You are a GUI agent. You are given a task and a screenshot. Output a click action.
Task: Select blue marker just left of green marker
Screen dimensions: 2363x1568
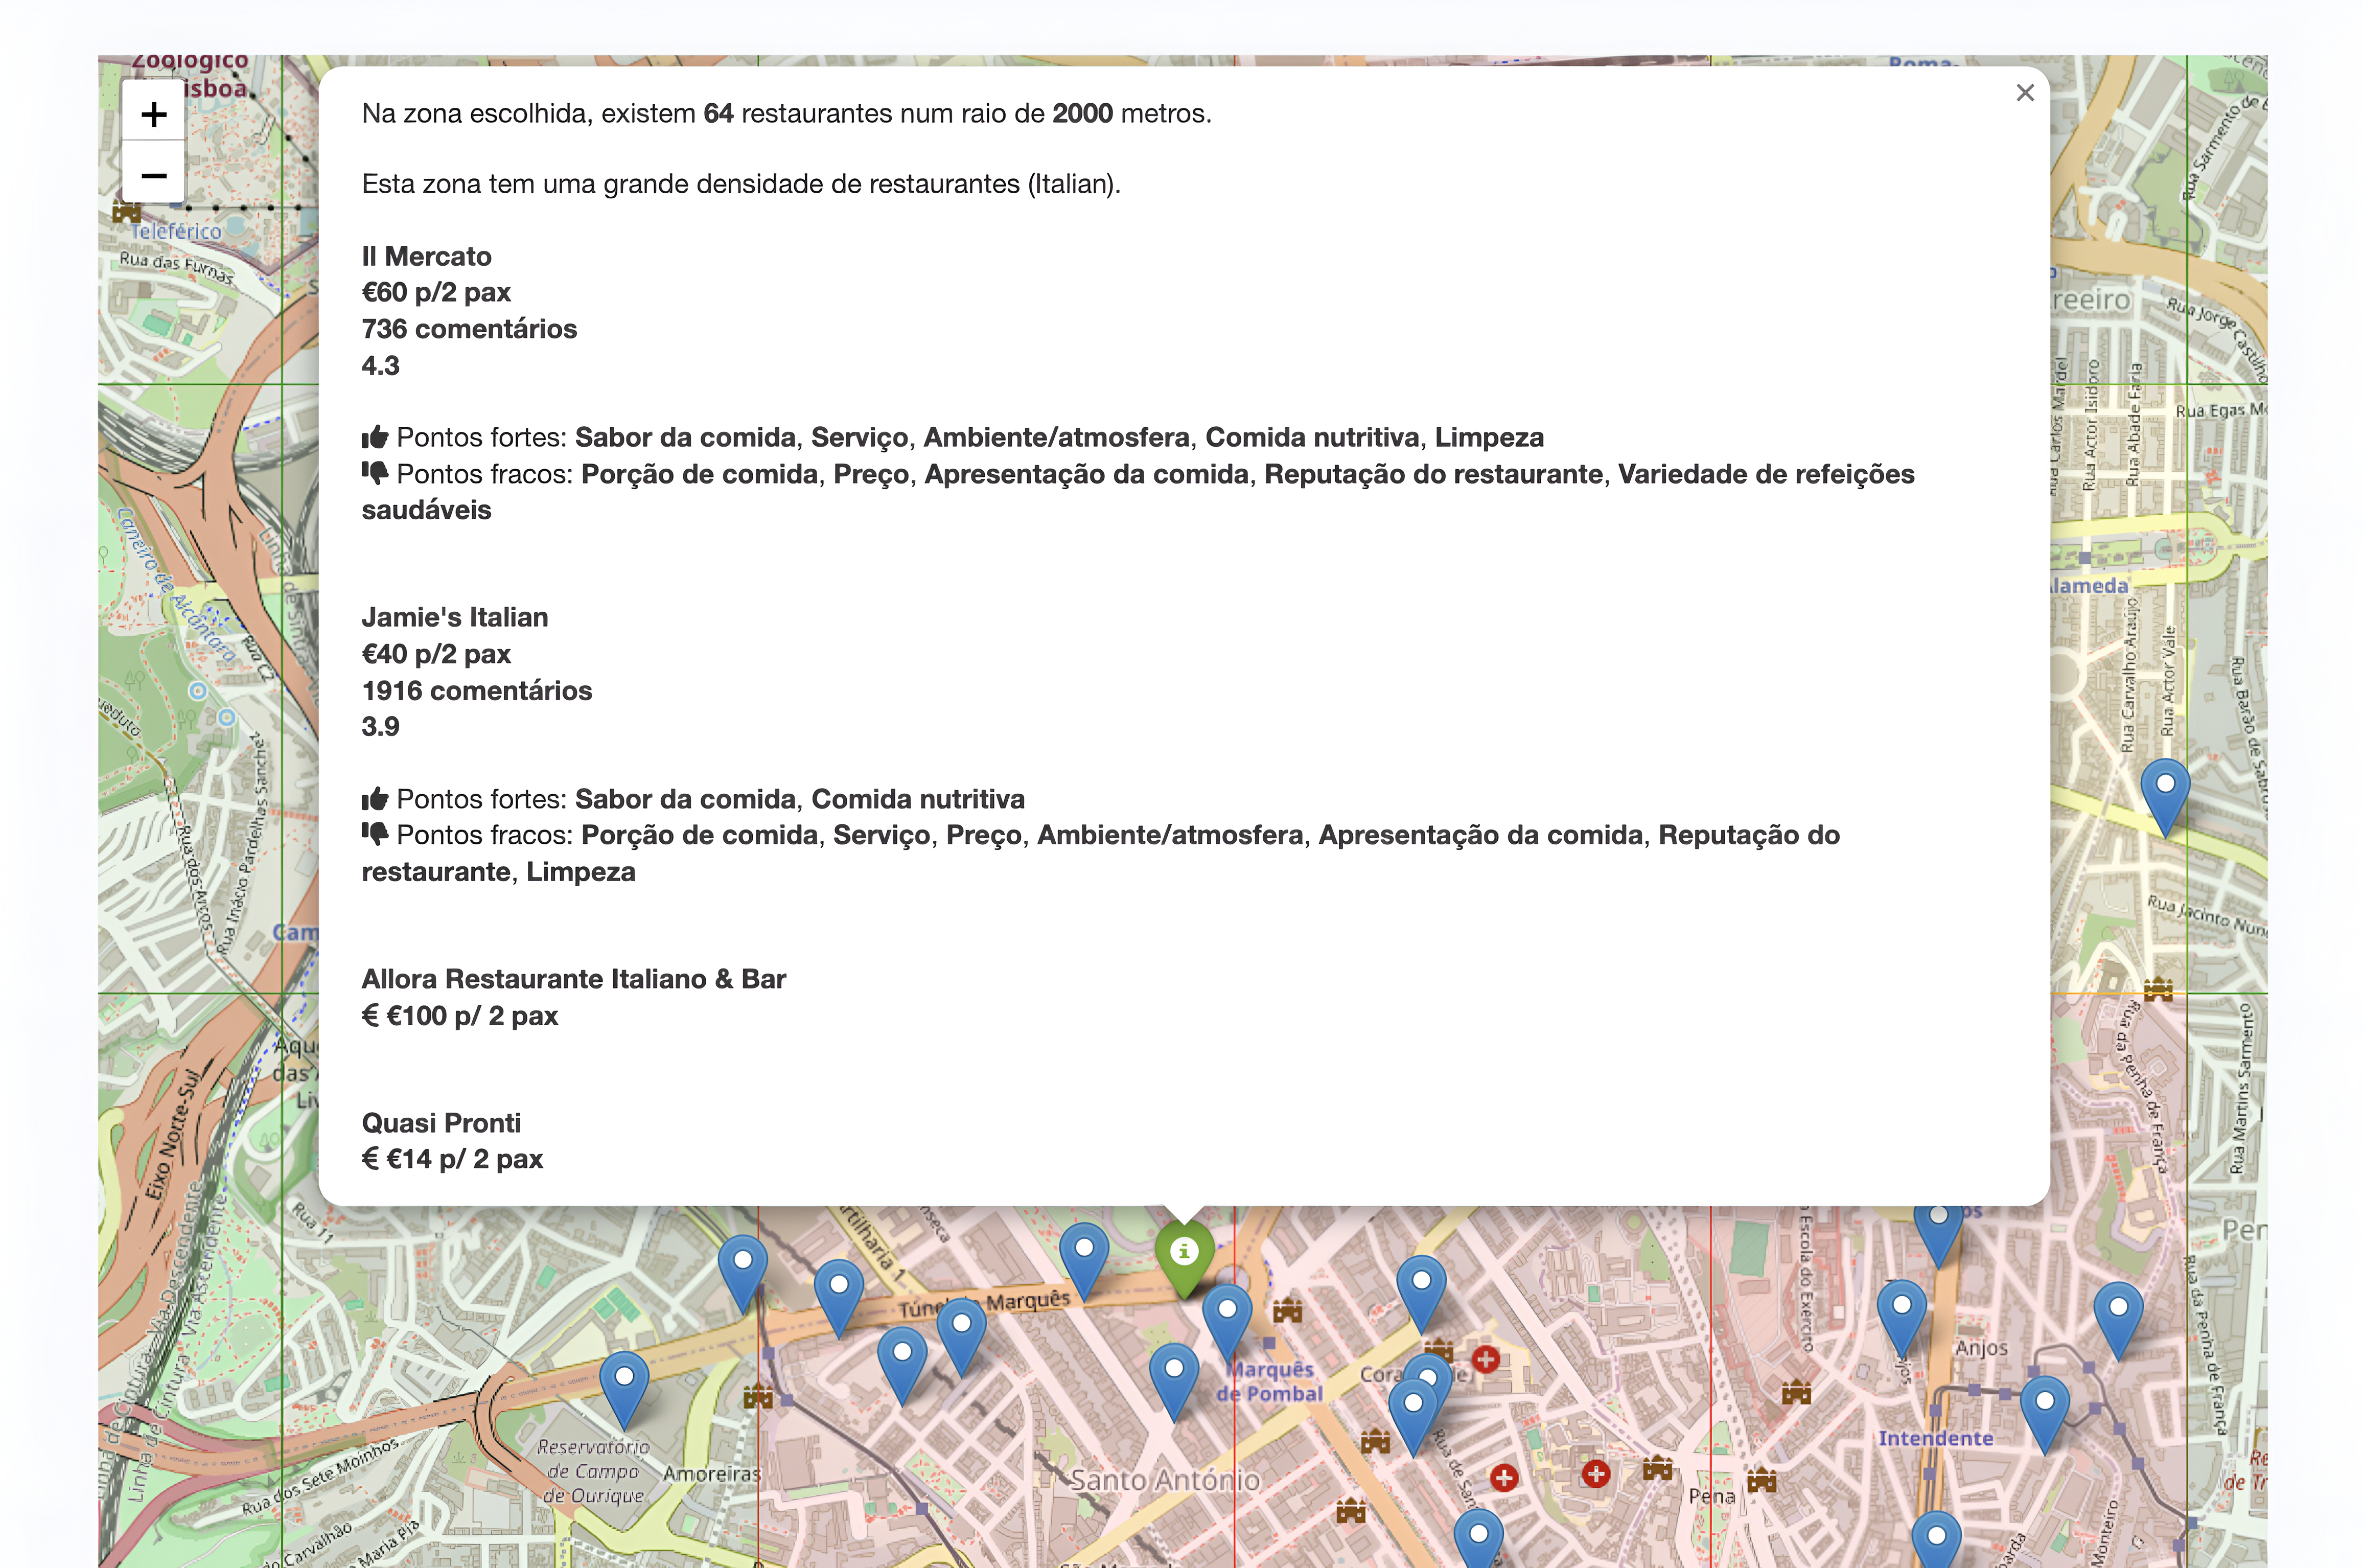tap(1084, 1254)
